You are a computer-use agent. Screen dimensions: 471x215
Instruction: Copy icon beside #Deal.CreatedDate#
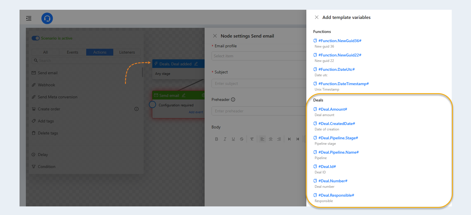[315, 124]
